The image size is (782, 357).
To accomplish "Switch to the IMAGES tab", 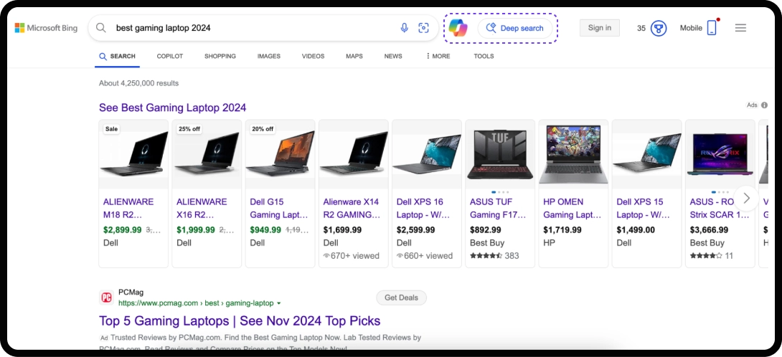I will tap(269, 57).
